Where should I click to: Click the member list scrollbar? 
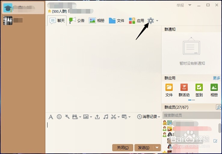point(220,128)
